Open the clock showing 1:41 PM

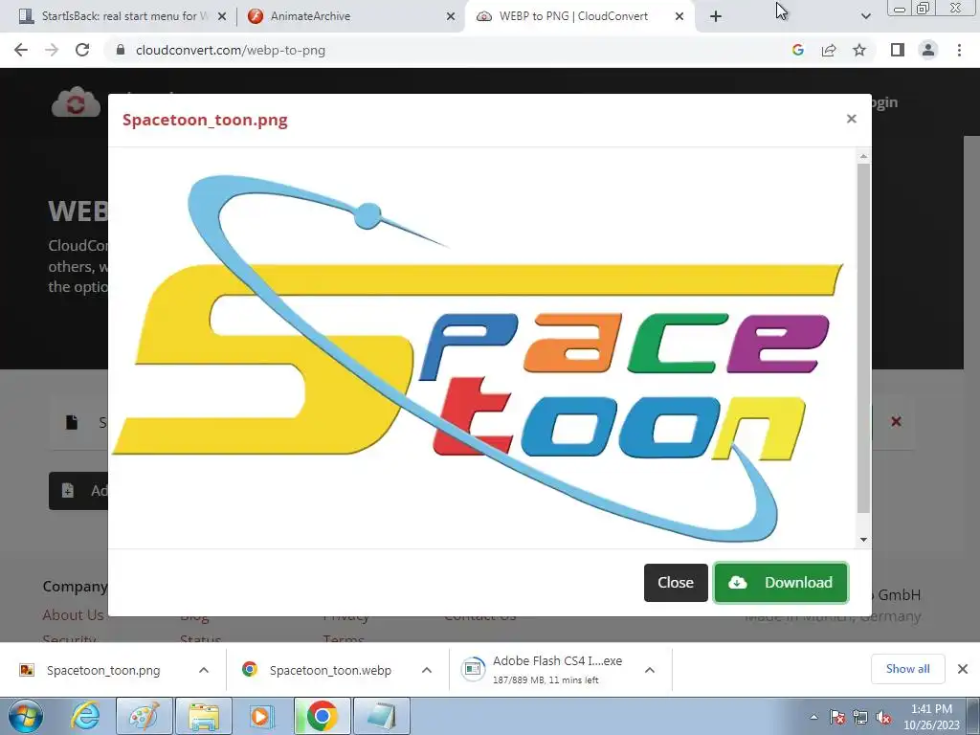(x=931, y=717)
